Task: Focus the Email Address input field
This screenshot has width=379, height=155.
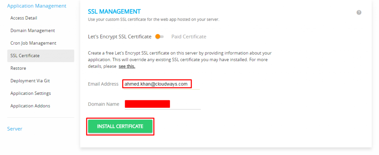Action: [x=161, y=85]
